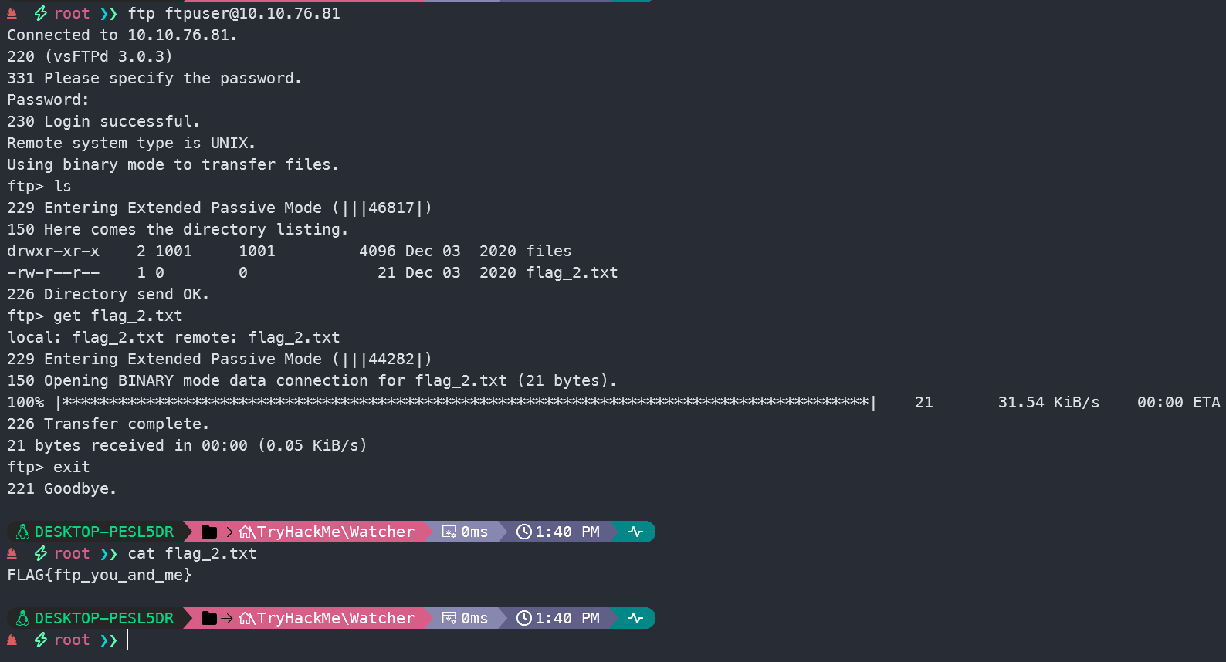Click the double chevron before 'cat flag_2.txt'
This screenshot has height=662, width=1226.
pyautogui.click(x=109, y=553)
